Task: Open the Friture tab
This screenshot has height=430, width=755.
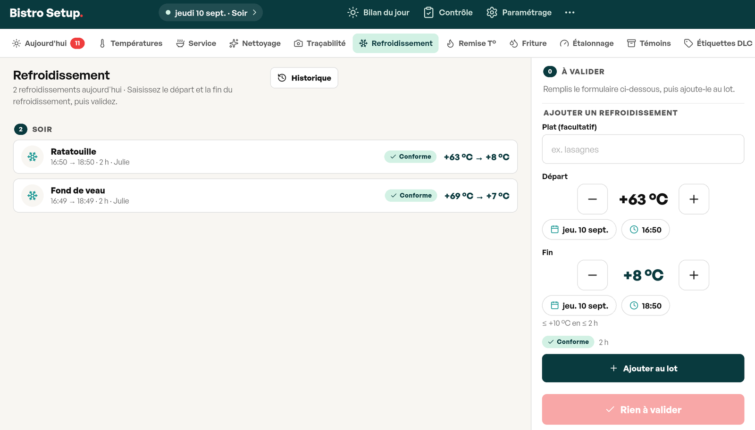Action: pyautogui.click(x=528, y=43)
